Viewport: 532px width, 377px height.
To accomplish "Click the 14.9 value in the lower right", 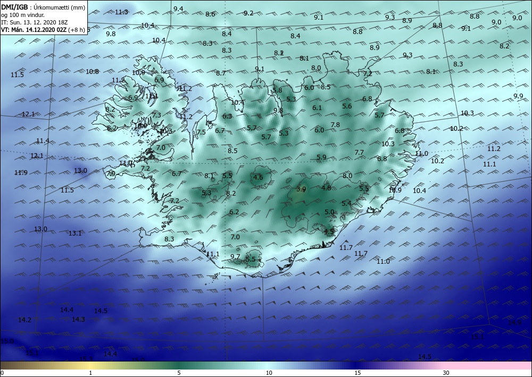I will (514, 323).
